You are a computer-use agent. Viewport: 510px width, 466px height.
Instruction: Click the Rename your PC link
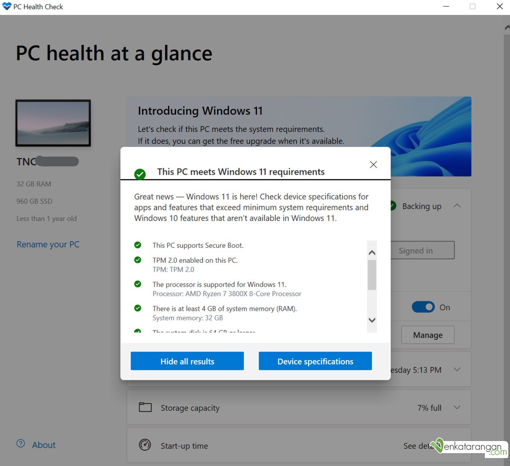[48, 244]
